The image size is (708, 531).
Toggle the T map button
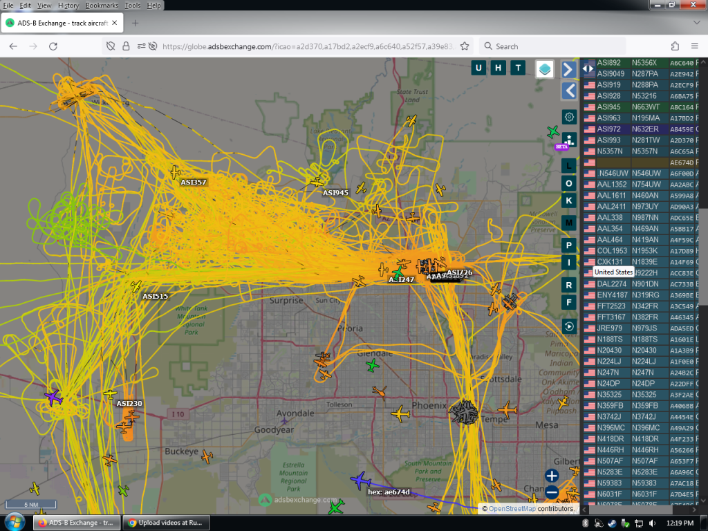click(x=518, y=68)
